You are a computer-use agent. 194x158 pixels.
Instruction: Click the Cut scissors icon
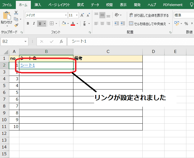point(16,13)
